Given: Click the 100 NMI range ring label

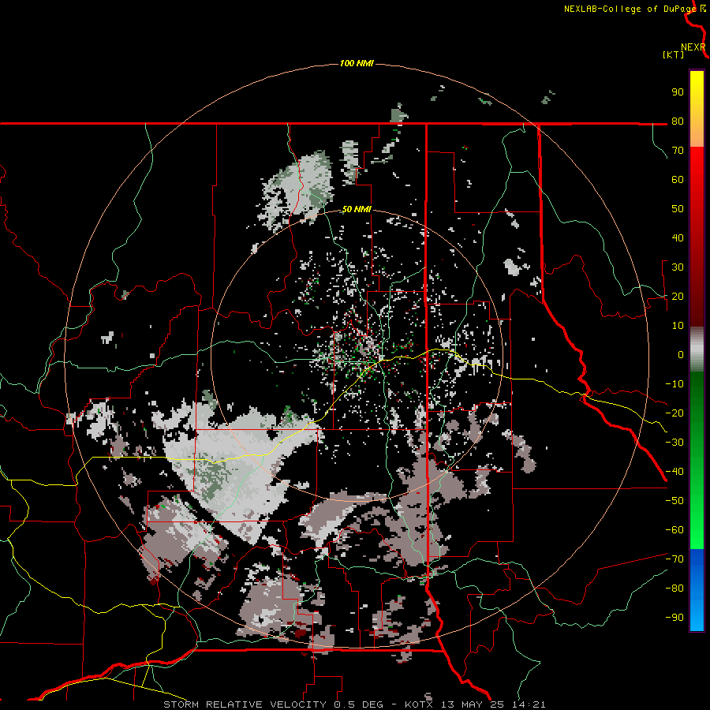Looking at the screenshot, I should (357, 63).
